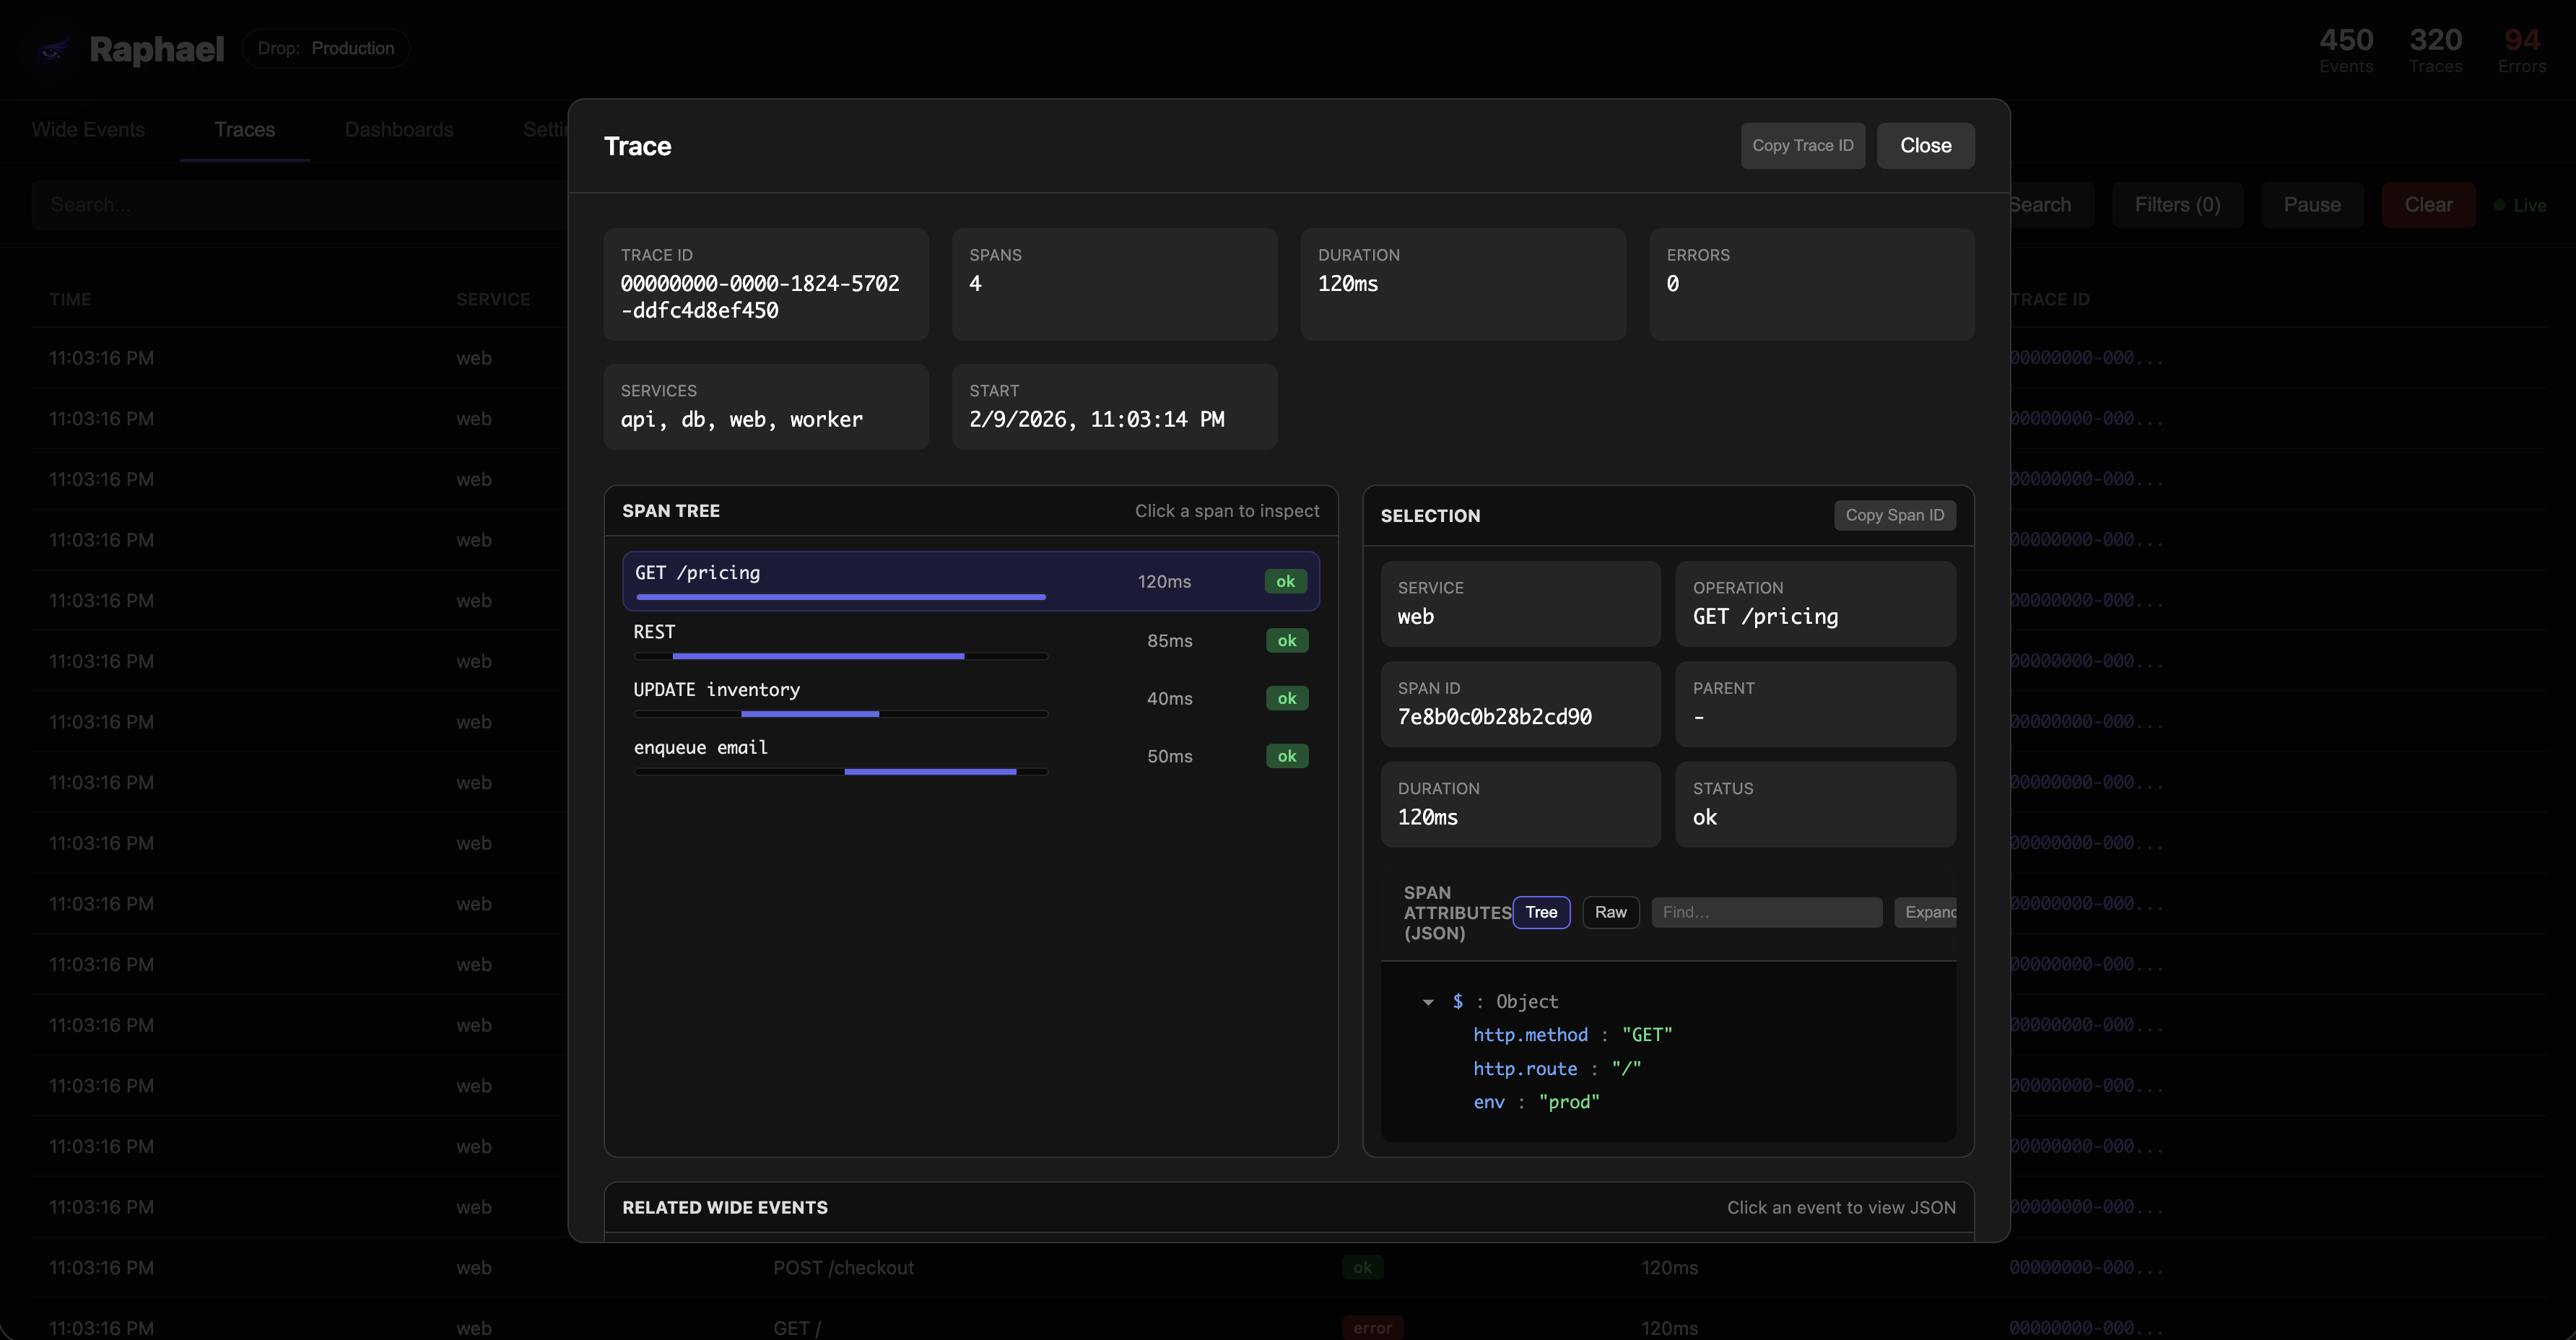Switch to the Dashboards tab
The height and width of the screenshot is (1340, 2576).
[398, 130]
